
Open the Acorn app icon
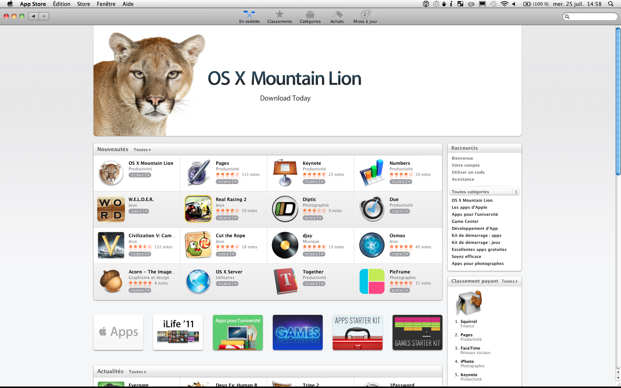tap(111, 281)
